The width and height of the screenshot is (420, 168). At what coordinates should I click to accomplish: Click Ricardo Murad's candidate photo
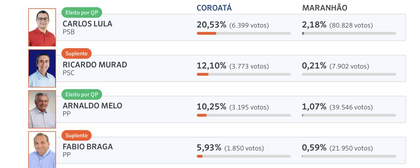click(42, 68)
